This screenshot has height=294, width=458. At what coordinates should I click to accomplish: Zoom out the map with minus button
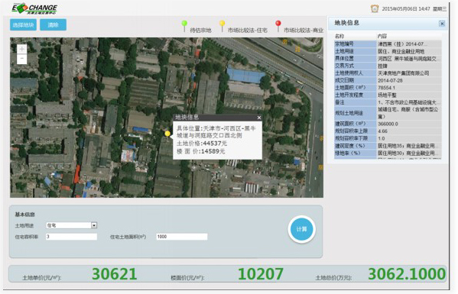pyautogui.click(x=22, y=59)
